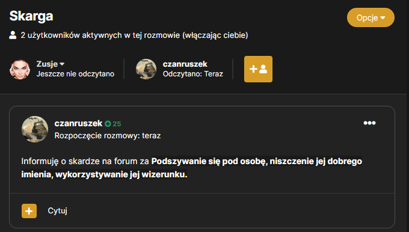Click the reputation count 25
Screen dimensions: 409x232
tap(117, 124)
